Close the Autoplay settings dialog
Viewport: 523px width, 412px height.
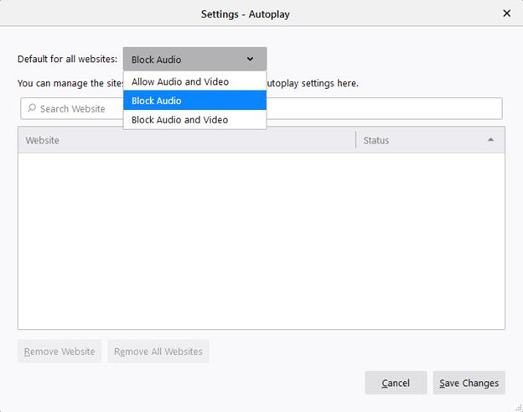pyautogui.click(x=506, y=13)
